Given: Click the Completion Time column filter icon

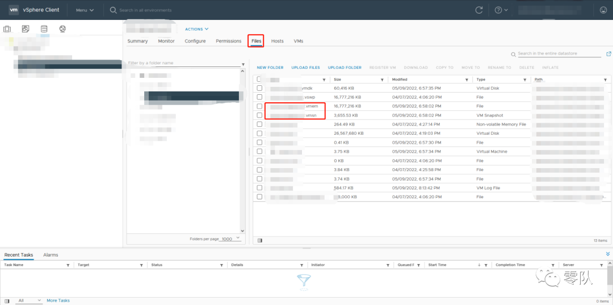Looking at the screenshot, I should coord(553,265).
